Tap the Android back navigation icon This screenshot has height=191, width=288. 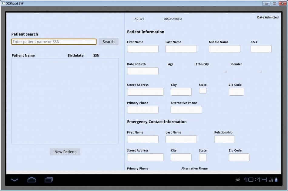pos(15,180)
